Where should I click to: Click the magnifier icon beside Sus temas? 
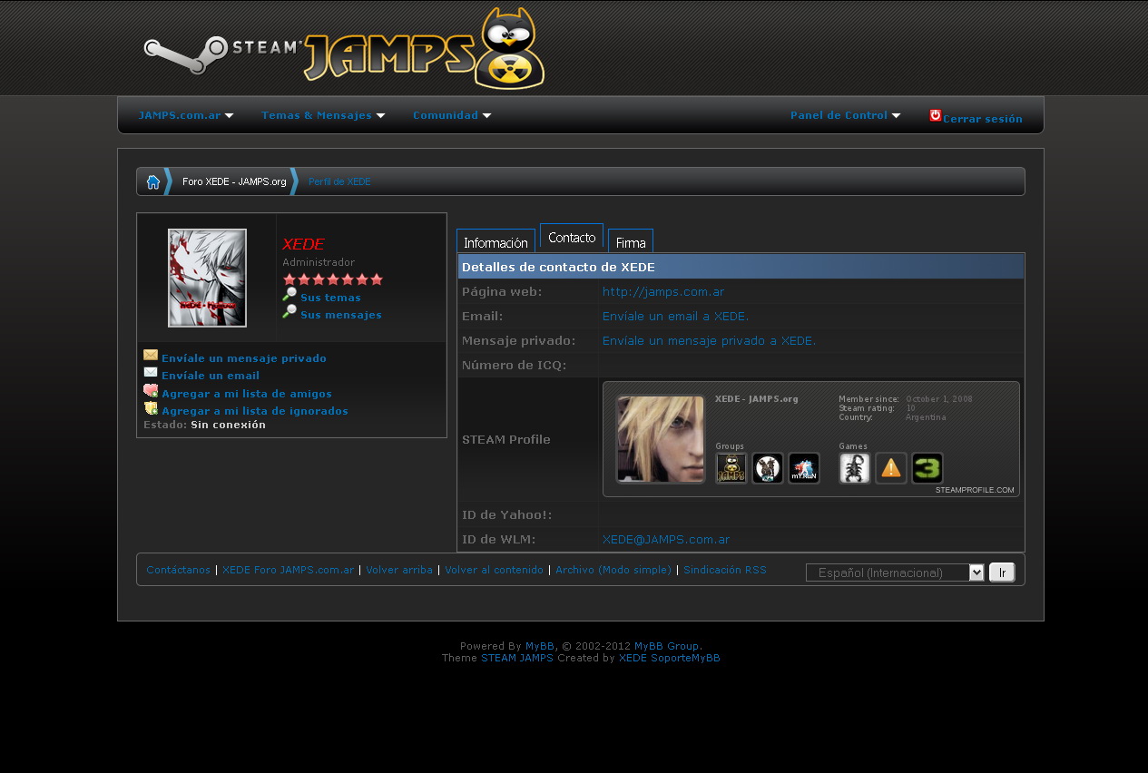click(x=289, y=295)
